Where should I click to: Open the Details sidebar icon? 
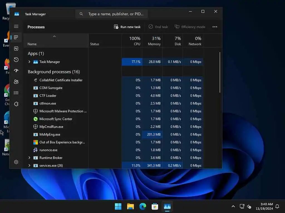click(x=16, y=93)
